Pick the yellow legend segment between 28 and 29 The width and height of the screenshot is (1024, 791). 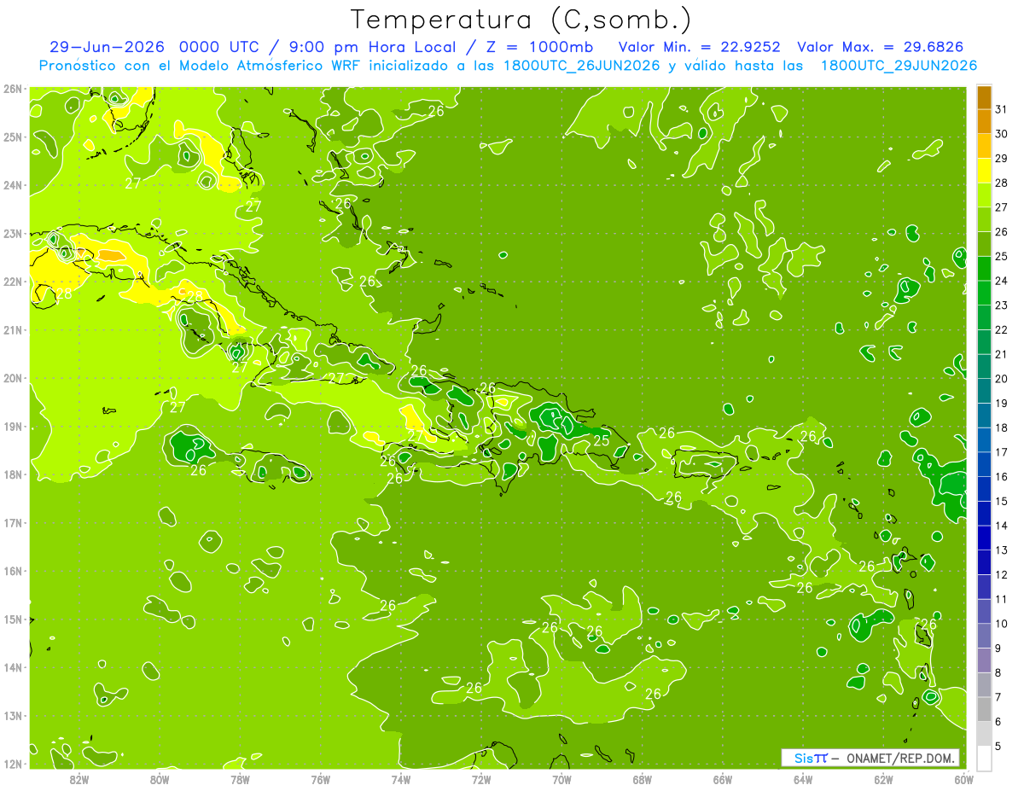coord(984,171)
